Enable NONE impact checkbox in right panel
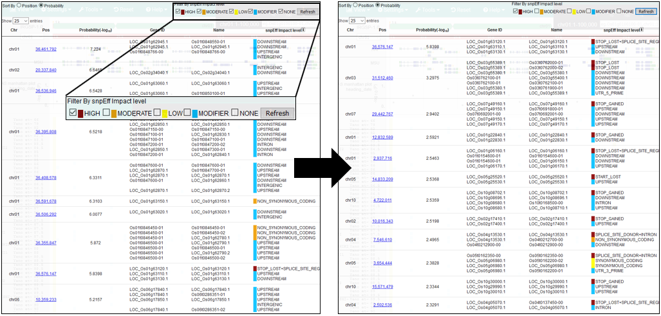 [619, 11]
